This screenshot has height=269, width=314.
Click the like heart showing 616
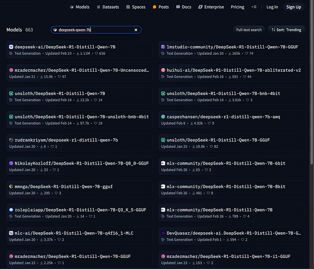[x=96, y=53]
